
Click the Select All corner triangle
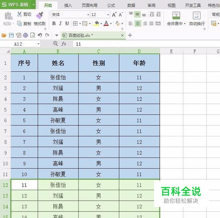[x=8, y=51]
